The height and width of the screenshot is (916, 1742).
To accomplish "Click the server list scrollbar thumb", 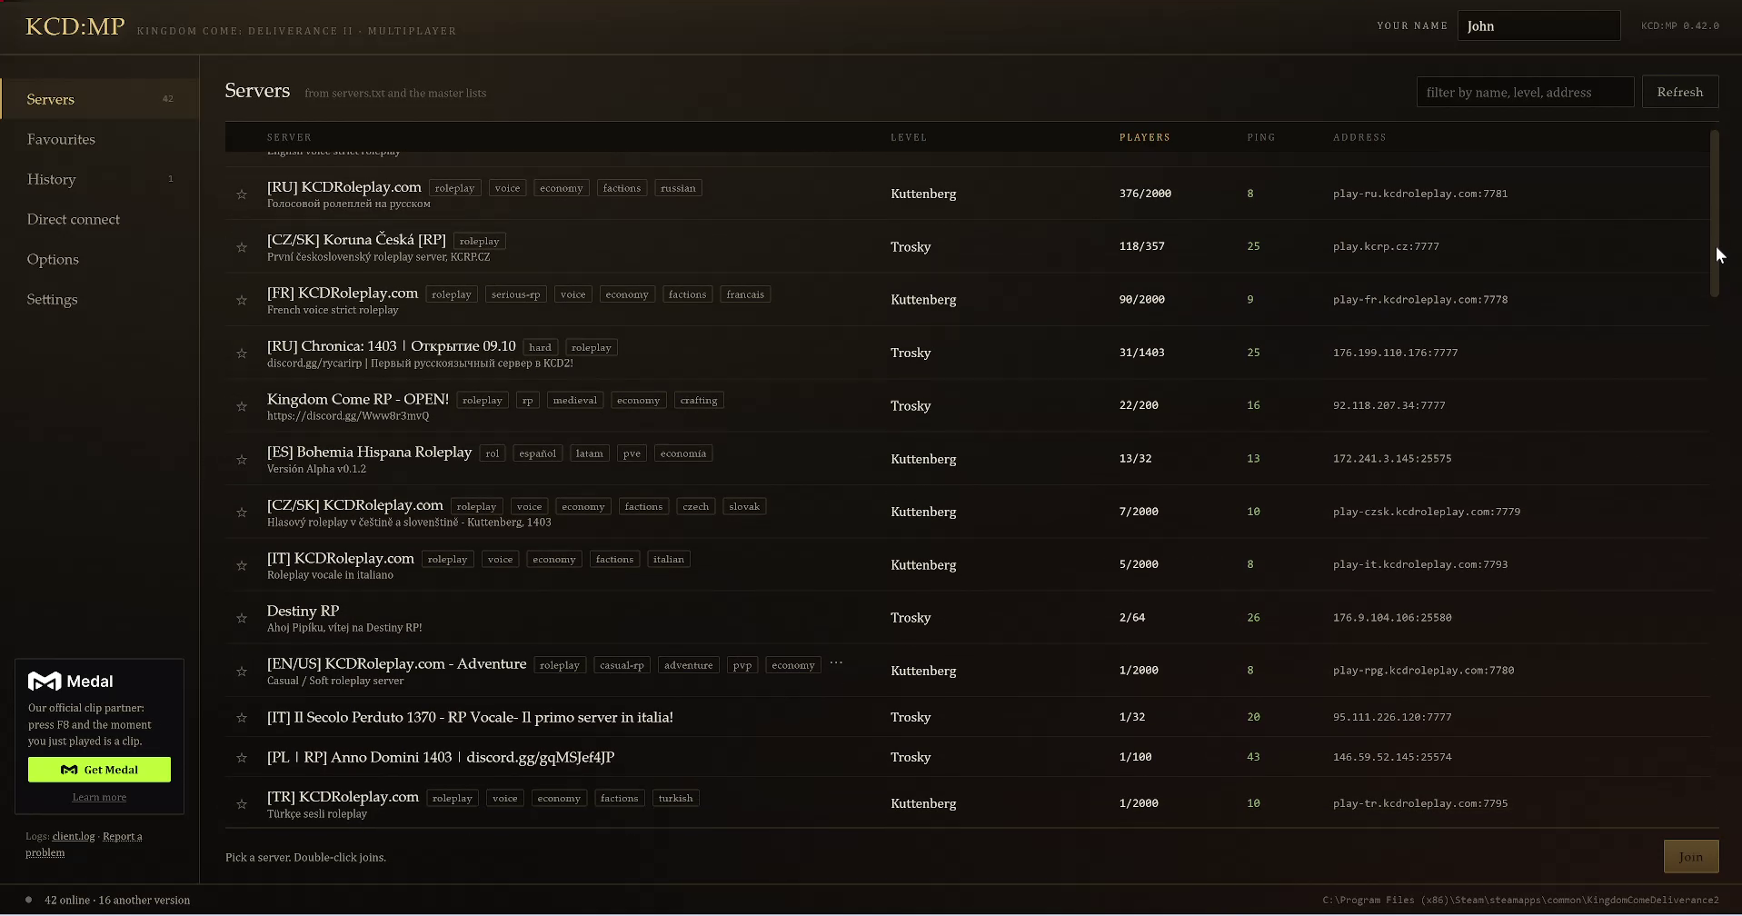I will pyautogui.click(x=1714, y=214).
